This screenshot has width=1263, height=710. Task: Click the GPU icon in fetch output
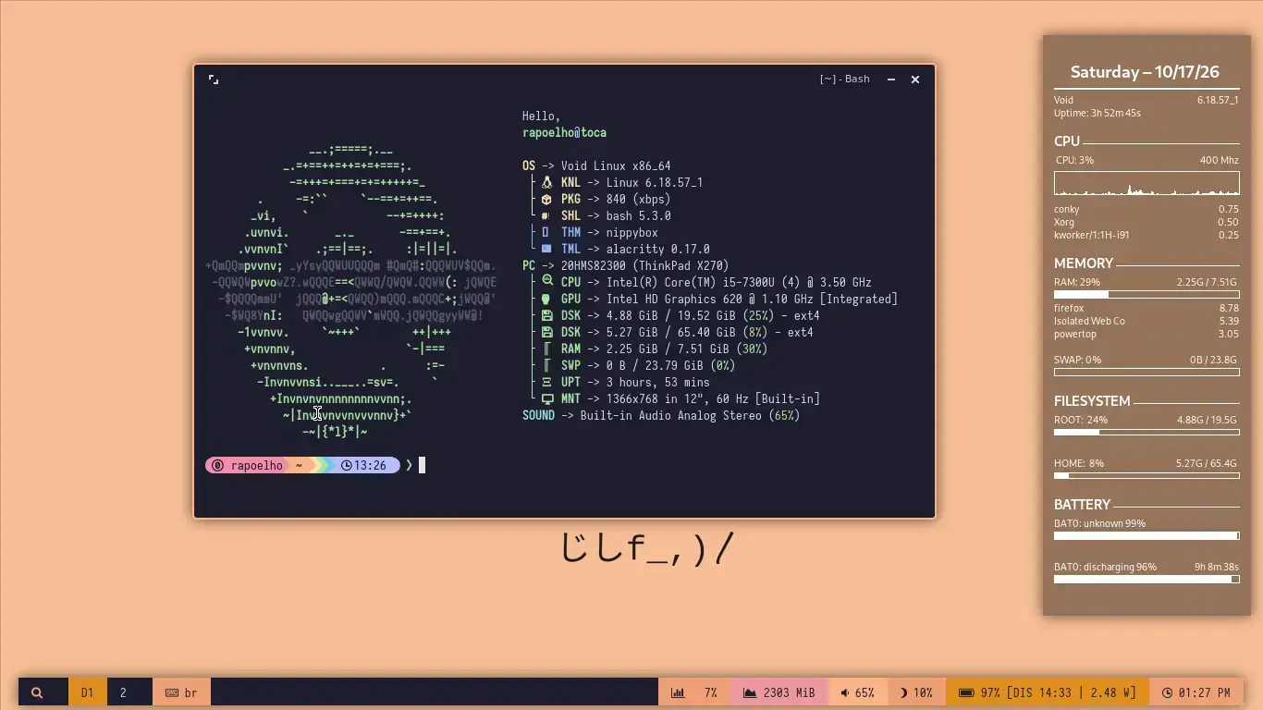[546, 299]
